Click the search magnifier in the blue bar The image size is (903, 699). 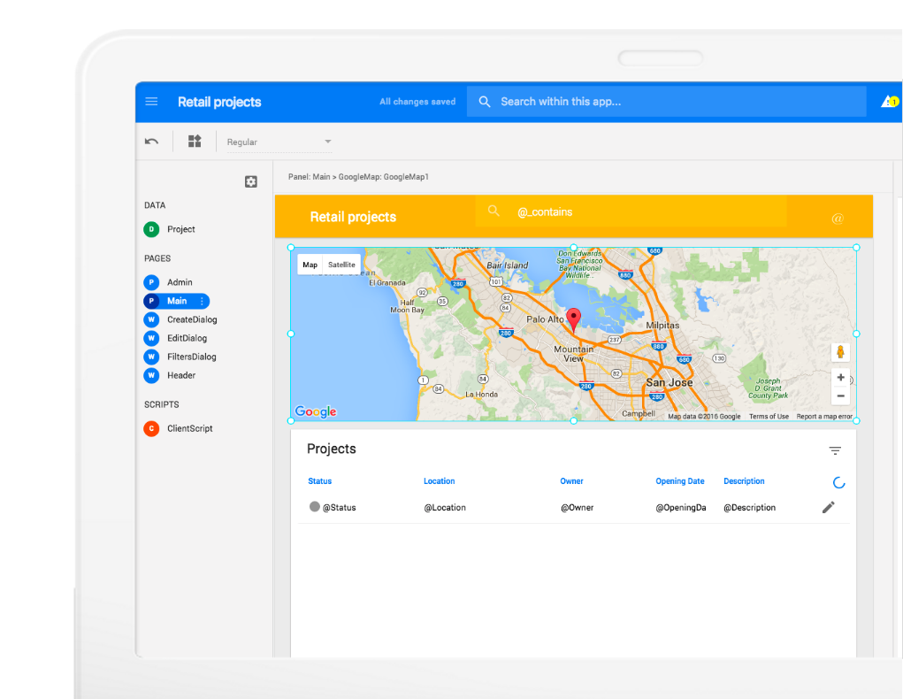coord(485,102)
